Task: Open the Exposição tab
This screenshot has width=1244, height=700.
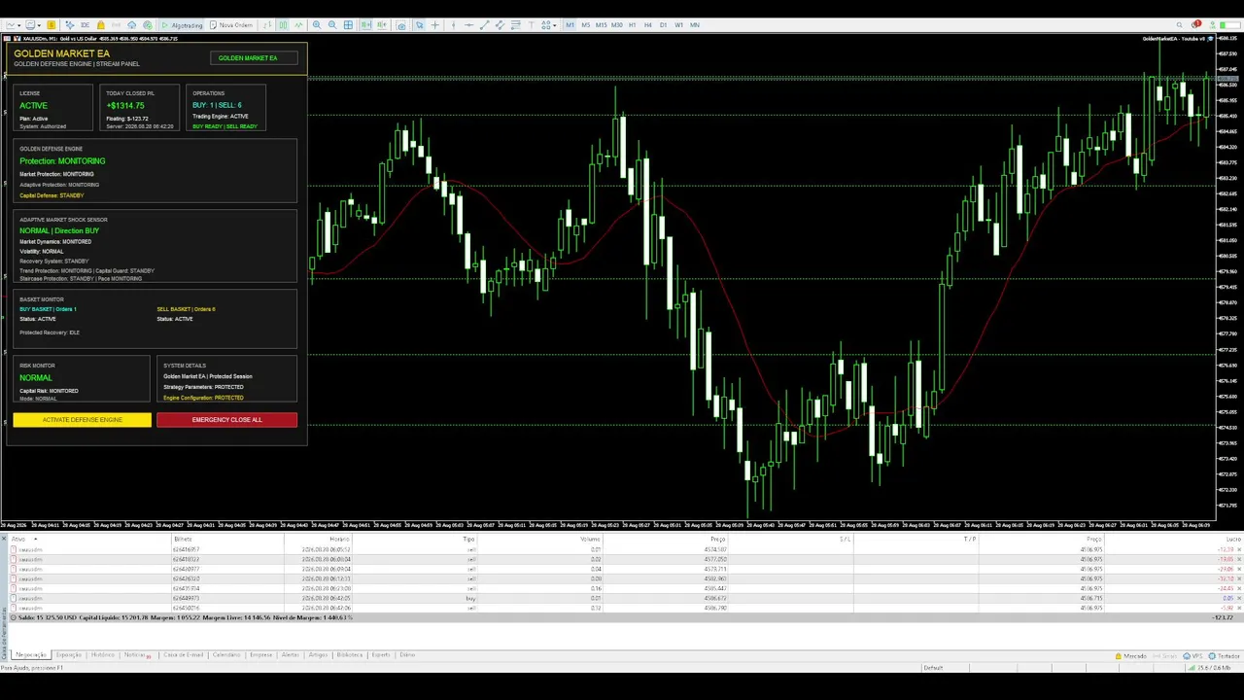Action: pyautogui.click(x=69, y=655)
